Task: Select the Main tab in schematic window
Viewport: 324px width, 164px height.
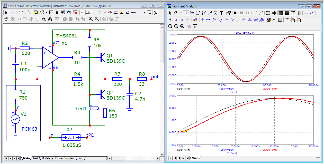Action: (x=26, y=158)
